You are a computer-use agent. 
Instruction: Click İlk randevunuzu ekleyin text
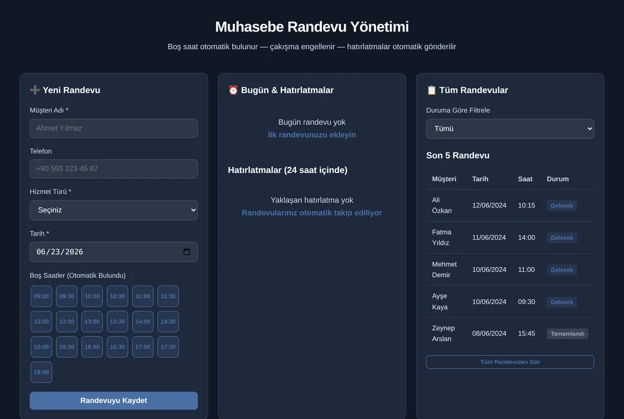(312, 135)
